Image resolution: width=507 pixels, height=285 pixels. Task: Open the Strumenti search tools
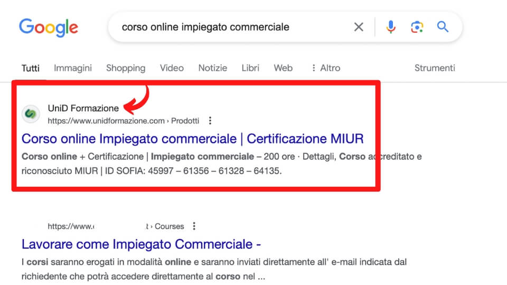coord(435,68)
